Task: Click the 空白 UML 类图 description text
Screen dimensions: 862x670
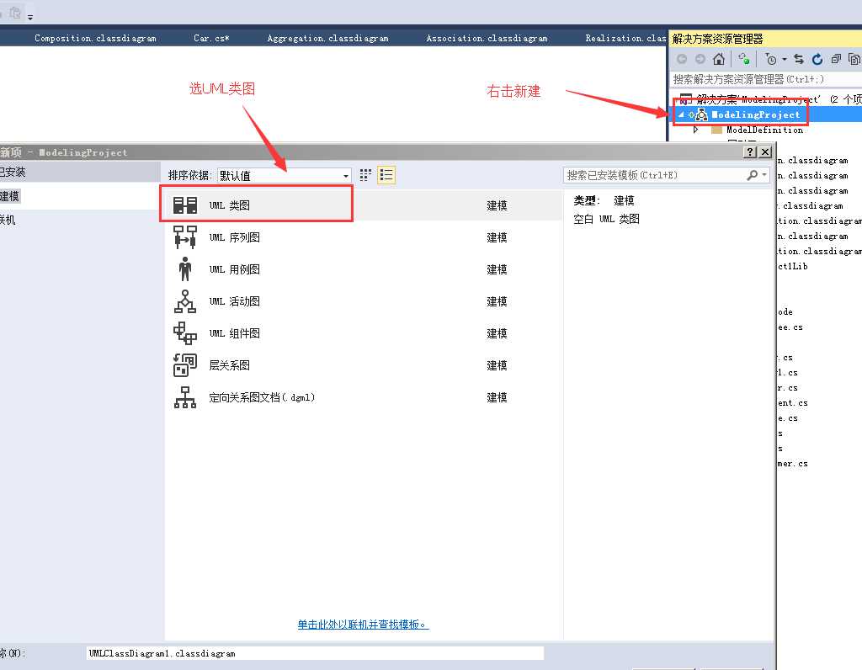Action: [x=606, y=219]
